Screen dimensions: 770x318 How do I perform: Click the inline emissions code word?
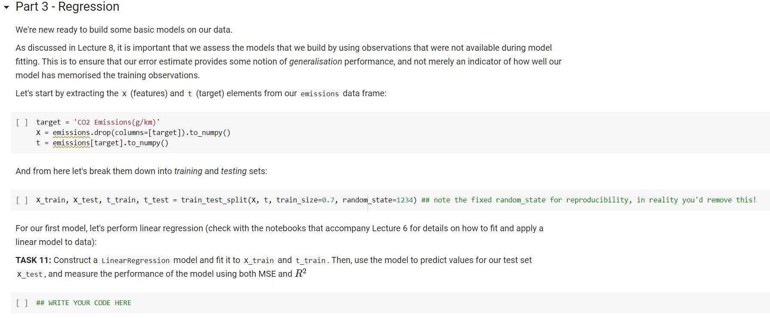(319, 94)
